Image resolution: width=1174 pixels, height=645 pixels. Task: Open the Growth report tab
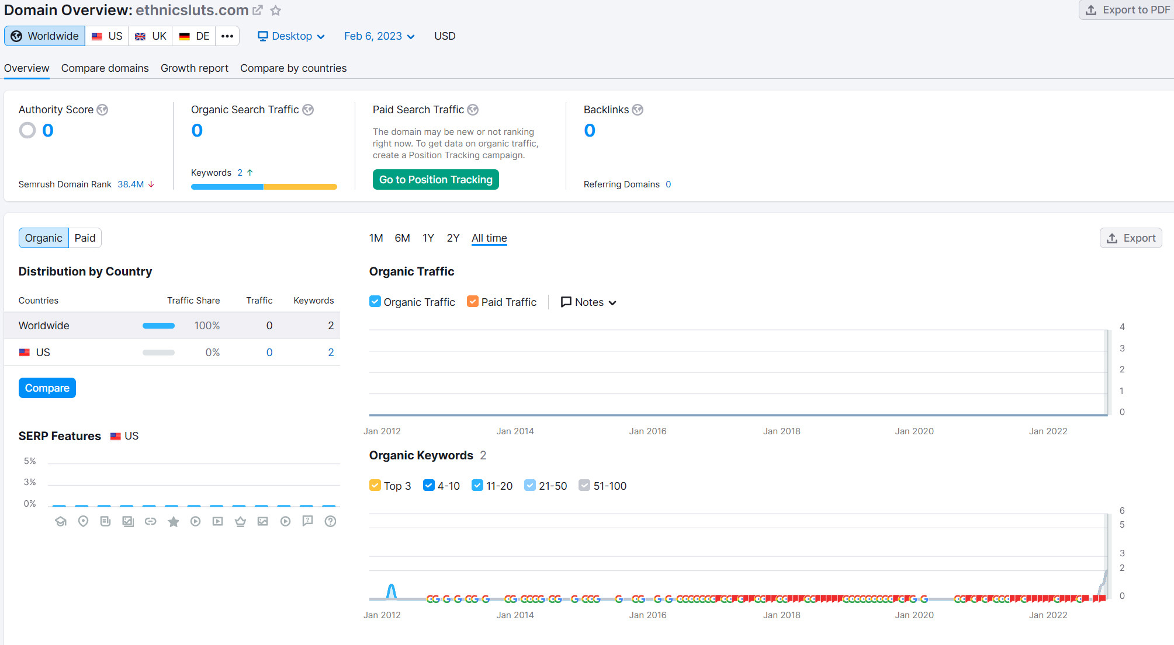(x=194, y=68)
